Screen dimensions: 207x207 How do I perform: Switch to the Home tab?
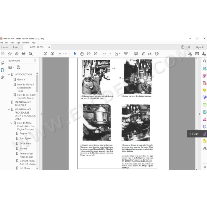tap(5, 47)
